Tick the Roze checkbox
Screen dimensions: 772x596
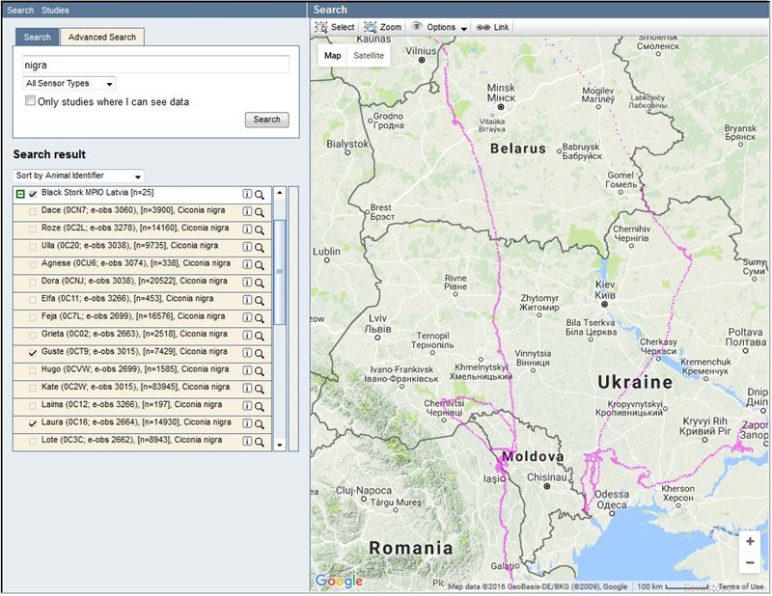(33, 230)
